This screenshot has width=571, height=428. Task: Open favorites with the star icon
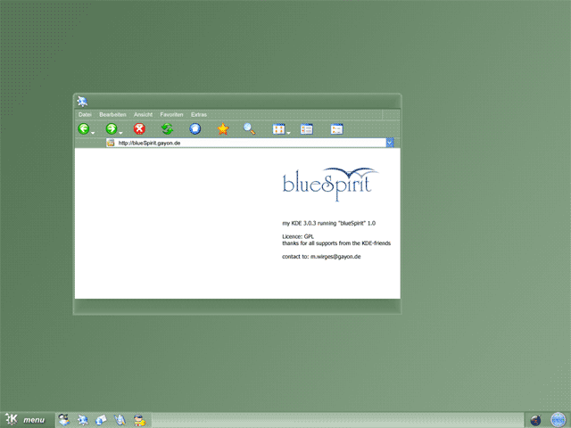click(223, 128)
